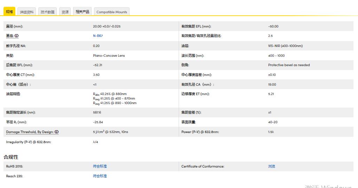358x188 pixels.
Task: Open the Damage Threshold info icon
Action: point(57,132)
